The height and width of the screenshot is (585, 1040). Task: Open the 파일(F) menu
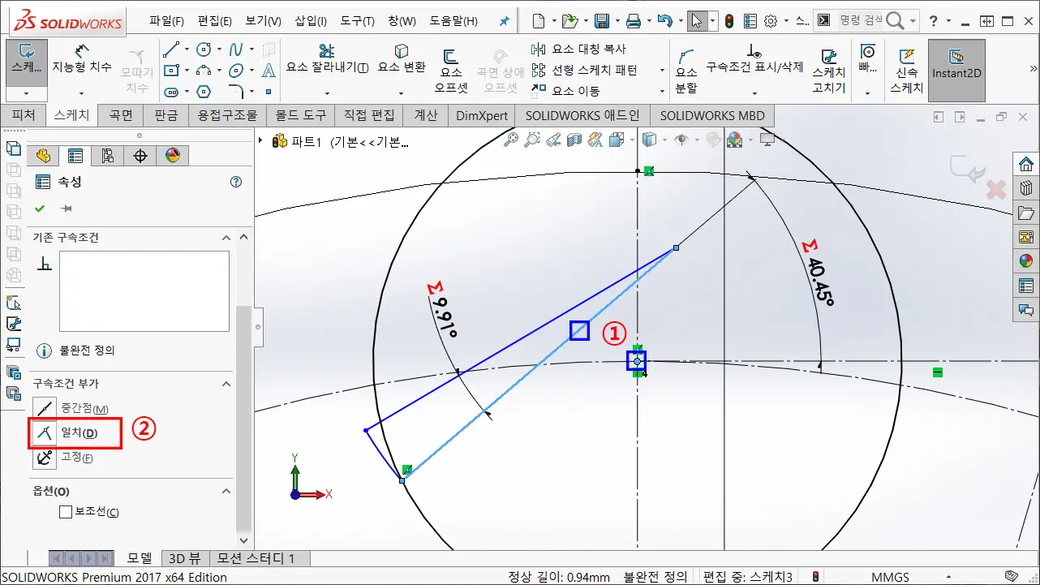[x=166, y=21]
